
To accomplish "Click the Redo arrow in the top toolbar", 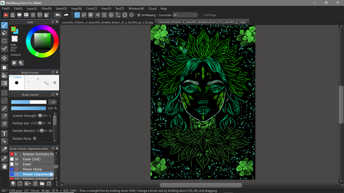I will pyautogui.click(x=66, y=15).
